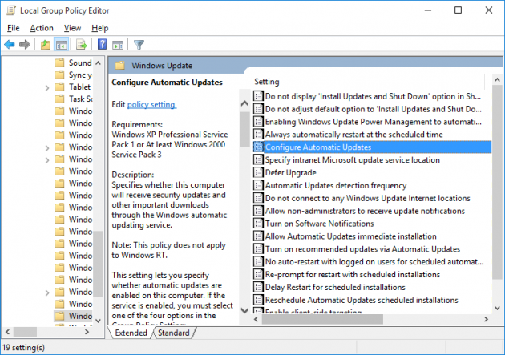505x355 pixels.
Task: Toggle Show/Hide Action Pane icon
Action: pos(118,45)
